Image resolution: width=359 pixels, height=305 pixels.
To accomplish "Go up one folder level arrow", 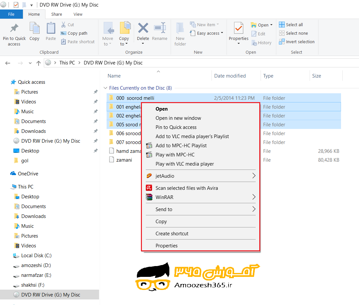I will [39, 63].
